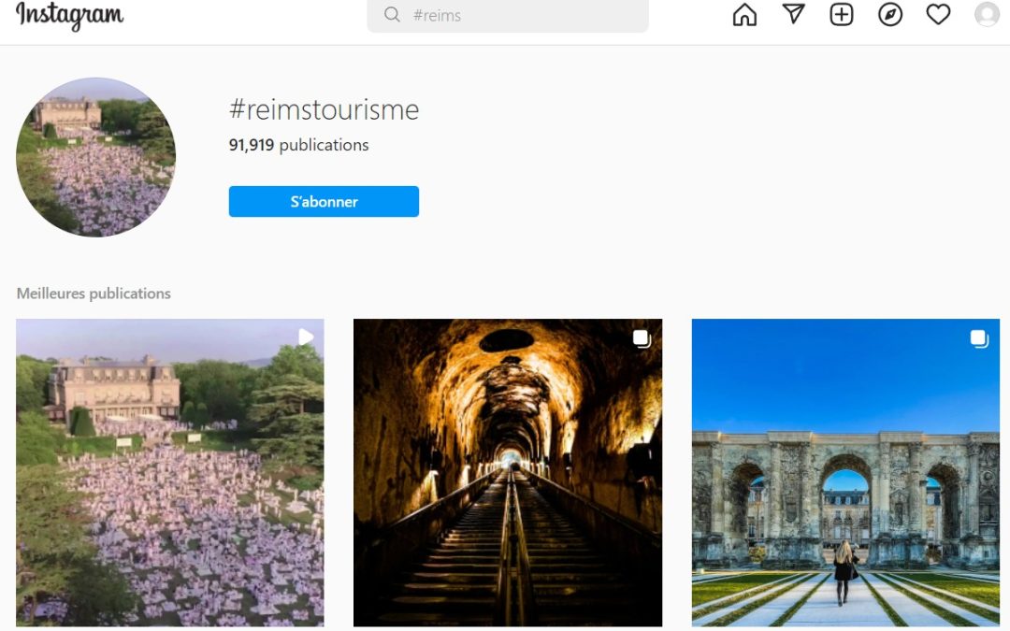Open the white dinner party video post
The width and height of the screenshot is (1010, 631).
click(x=168, y=472)
